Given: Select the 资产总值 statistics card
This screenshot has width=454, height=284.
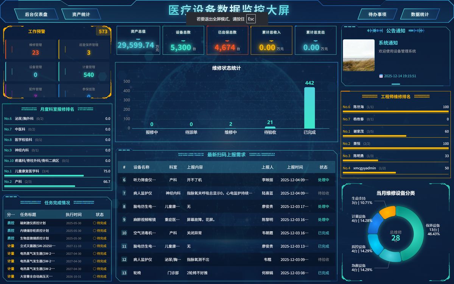Looking at the screenshot, I should (138, 40).
